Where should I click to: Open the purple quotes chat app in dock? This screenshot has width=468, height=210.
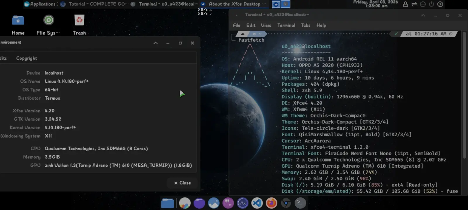(x=228, y=203)
